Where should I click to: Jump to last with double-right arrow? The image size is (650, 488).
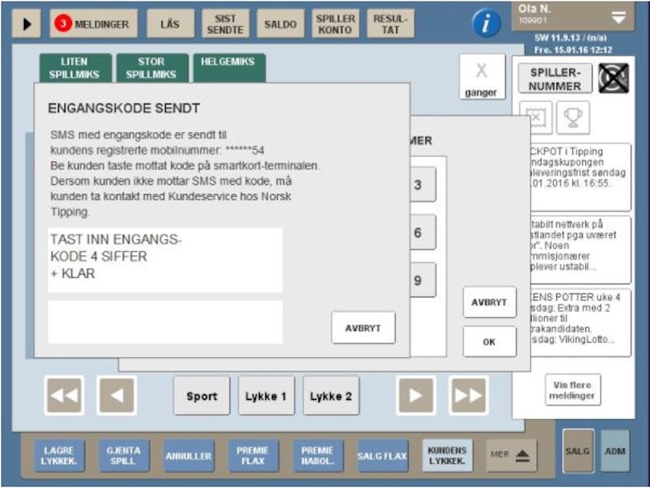tap(468, 396)
